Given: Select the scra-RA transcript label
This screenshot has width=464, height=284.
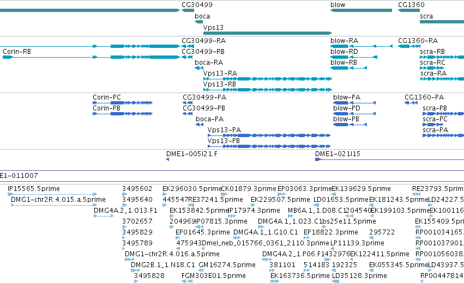Looking at the screenshot, I should (433, 73).
